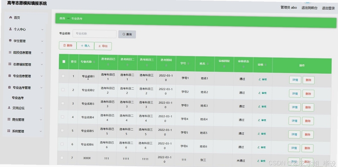Viewport: 338px width, 167px height.
Task: Check the checkbox for row XXXX
Action: pos(62,158)
